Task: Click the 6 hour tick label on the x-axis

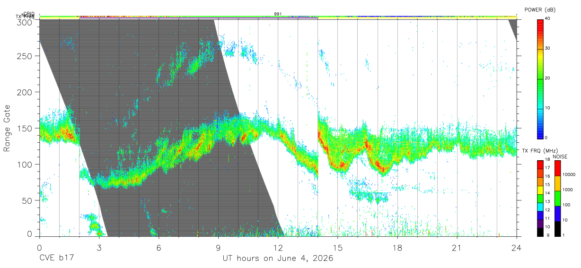Action: (x=158, y=247)
